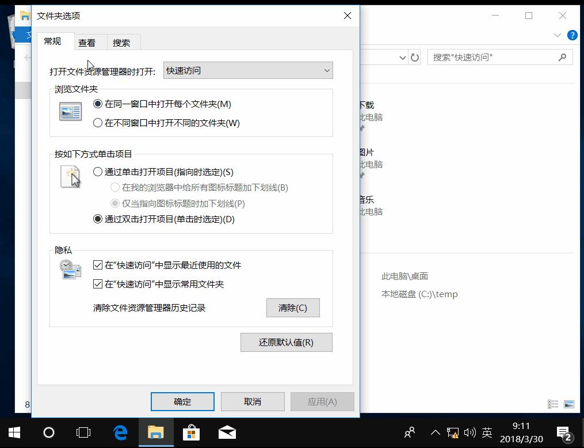584x448 pixels.
Task: Uncheck 在"快速访问"中显示最近使用的文件
Action: [x=98, y=265]
